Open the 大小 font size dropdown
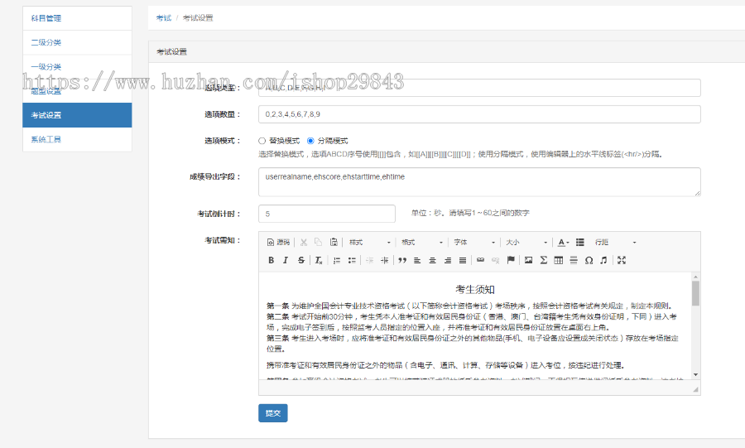This screenshot has height=448, width=745. tap(526, 242)
